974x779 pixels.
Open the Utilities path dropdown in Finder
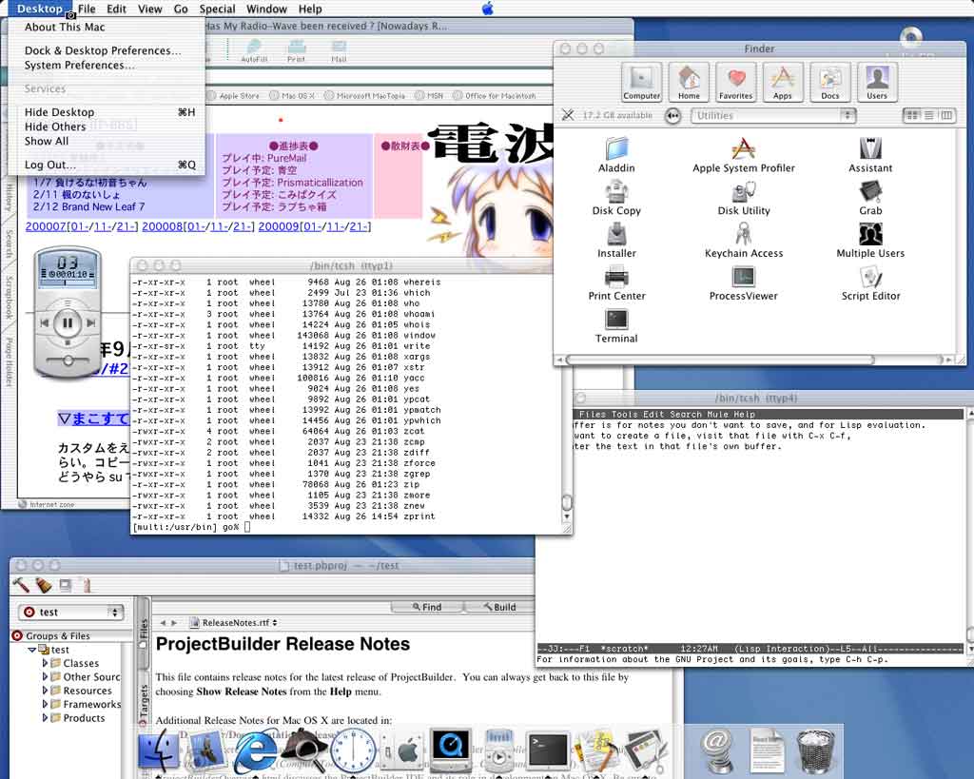(772, 115)
